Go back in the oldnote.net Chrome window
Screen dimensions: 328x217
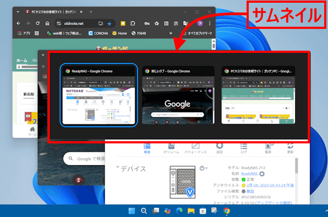(x=19, y=23)
